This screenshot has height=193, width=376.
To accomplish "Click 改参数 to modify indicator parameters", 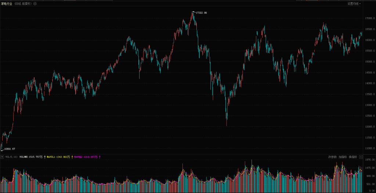I will point(332,157).
